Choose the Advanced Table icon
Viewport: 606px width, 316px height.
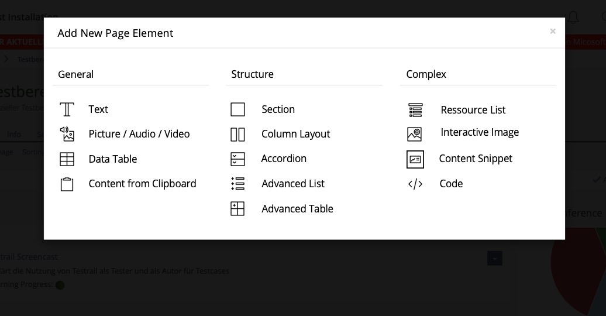click(x=237, y=209)
